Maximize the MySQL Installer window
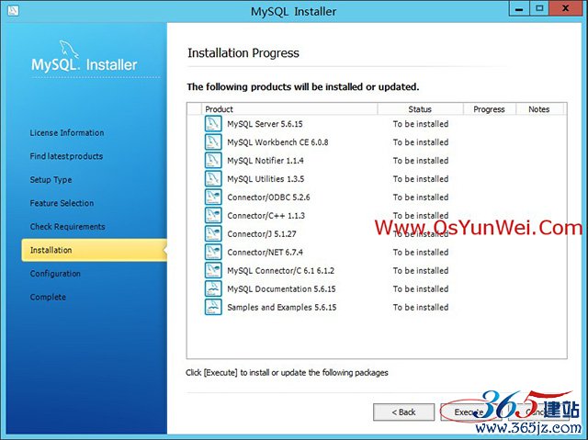 coord(539,8)
